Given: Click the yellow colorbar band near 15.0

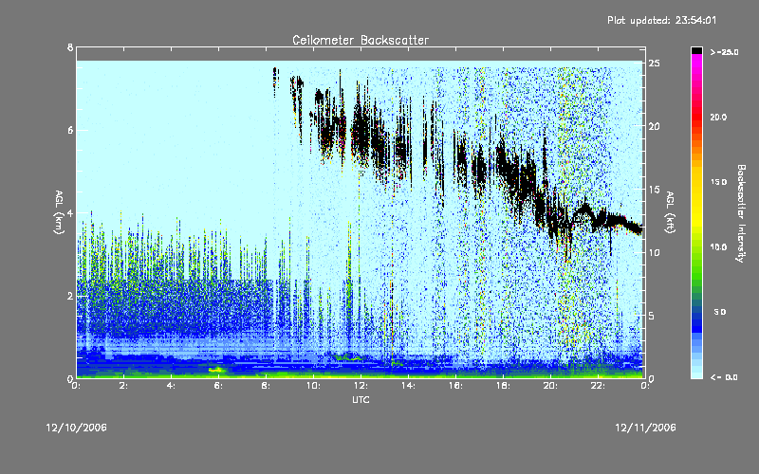Looking at the screenshot, I should [x=696, y=182].
